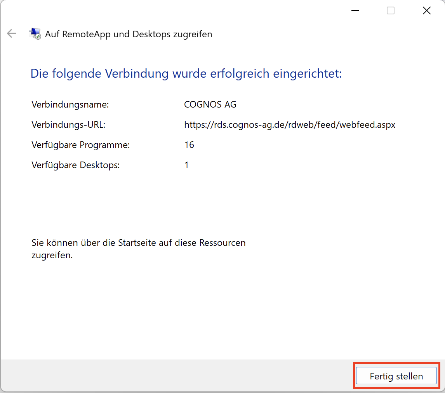Click the available desktops count 1
Viewport: 445px width, 393px height.
click(186, 165)
